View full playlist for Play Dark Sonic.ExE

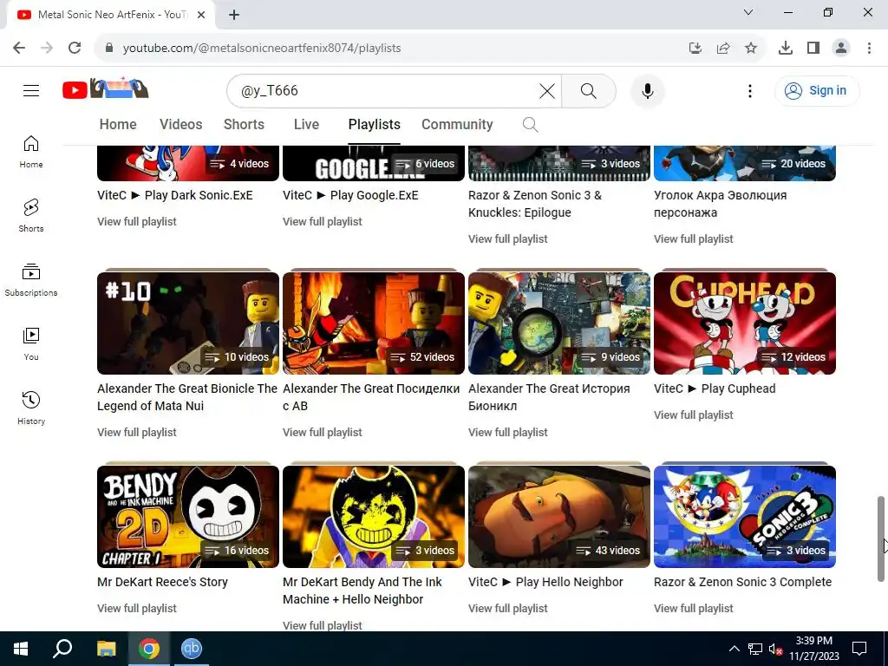tap(136, 222)
